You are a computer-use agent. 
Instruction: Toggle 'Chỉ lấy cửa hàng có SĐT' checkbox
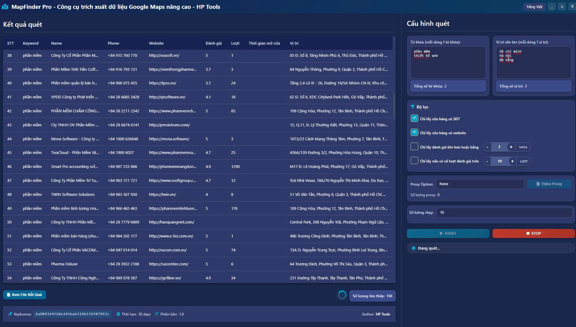(x=414, y=118)
